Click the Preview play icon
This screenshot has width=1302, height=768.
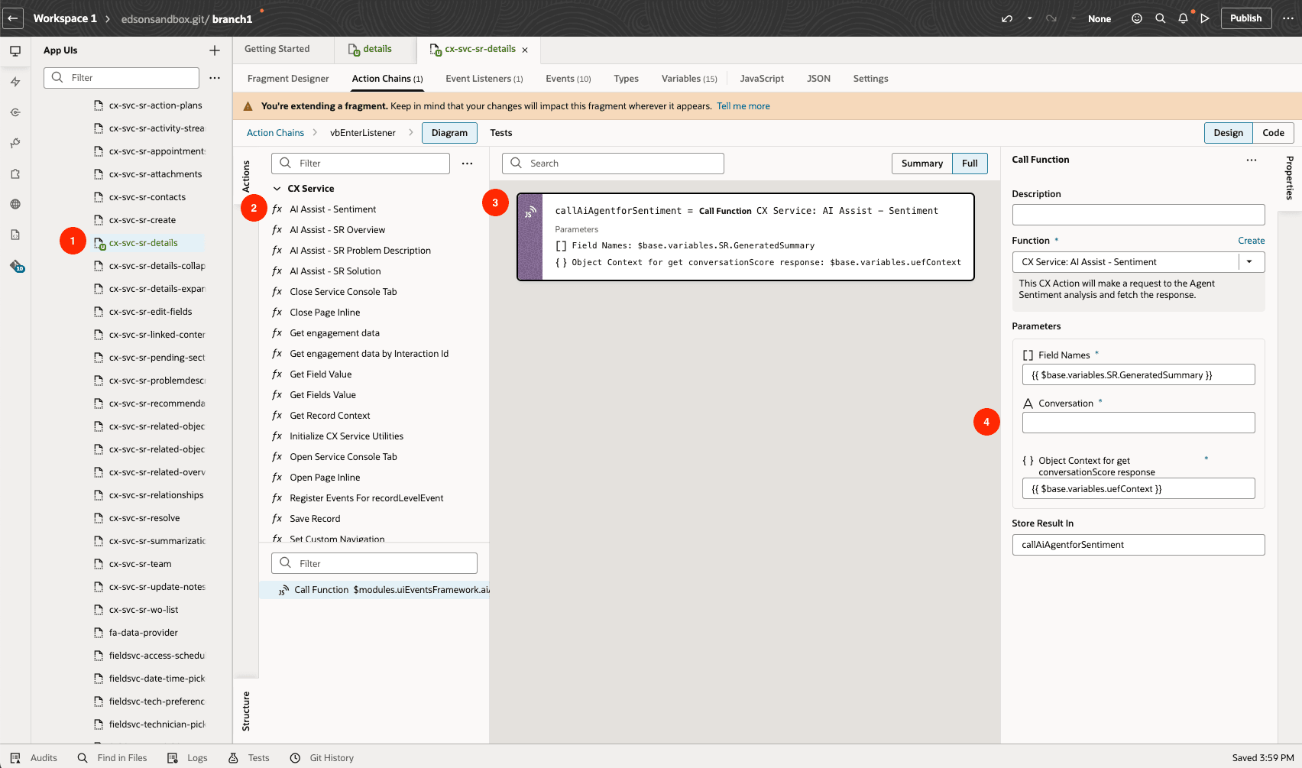[1205, 18]
